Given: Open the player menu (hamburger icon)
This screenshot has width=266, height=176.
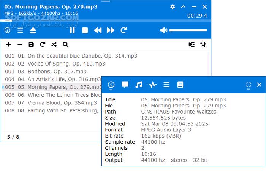Looking at the screenshot, I should [20, 30].
